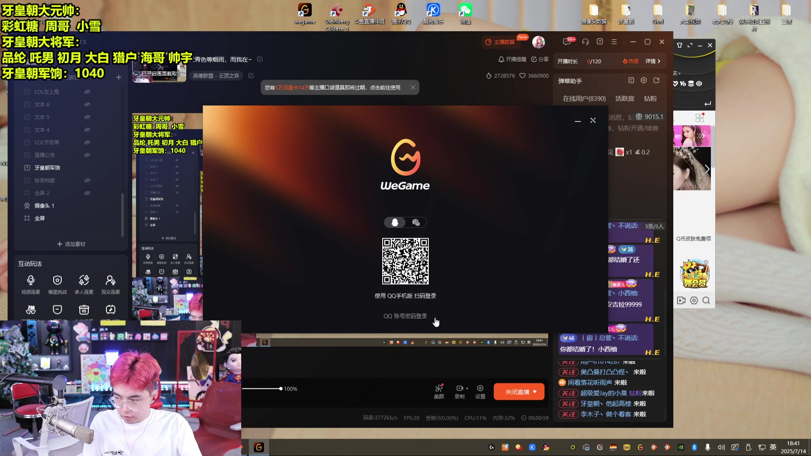The image size is (811, 456).
Task: Open messages with 99+ badge
Action: click(x=567, y=42)
